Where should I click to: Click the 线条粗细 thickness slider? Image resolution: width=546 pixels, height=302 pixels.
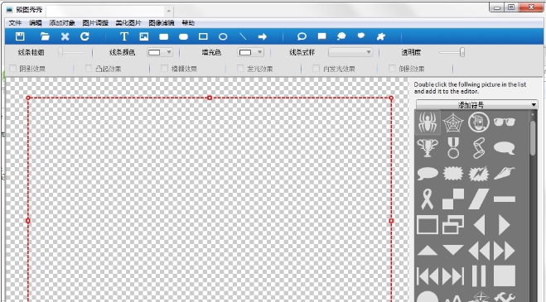tap(71, 52)
